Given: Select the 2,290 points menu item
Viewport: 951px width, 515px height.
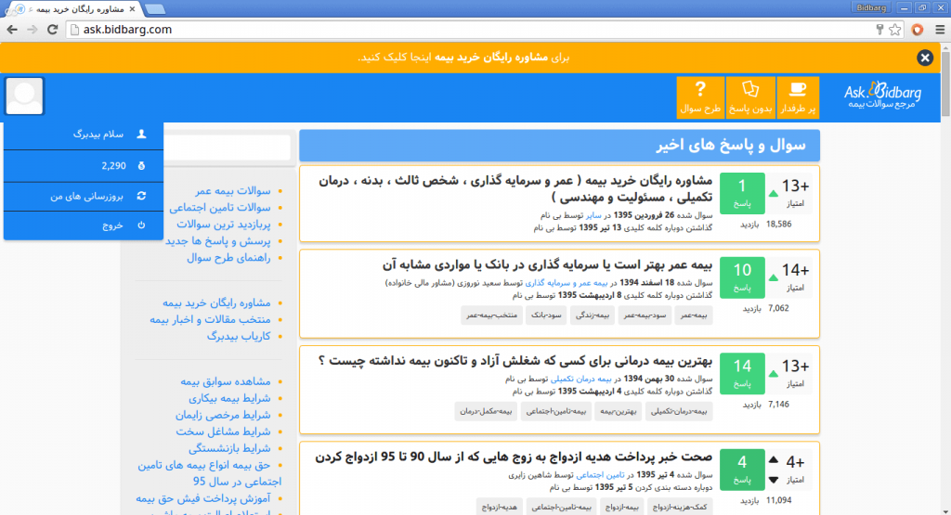Looking at the screenshot, I should click(x=84, y=165).
